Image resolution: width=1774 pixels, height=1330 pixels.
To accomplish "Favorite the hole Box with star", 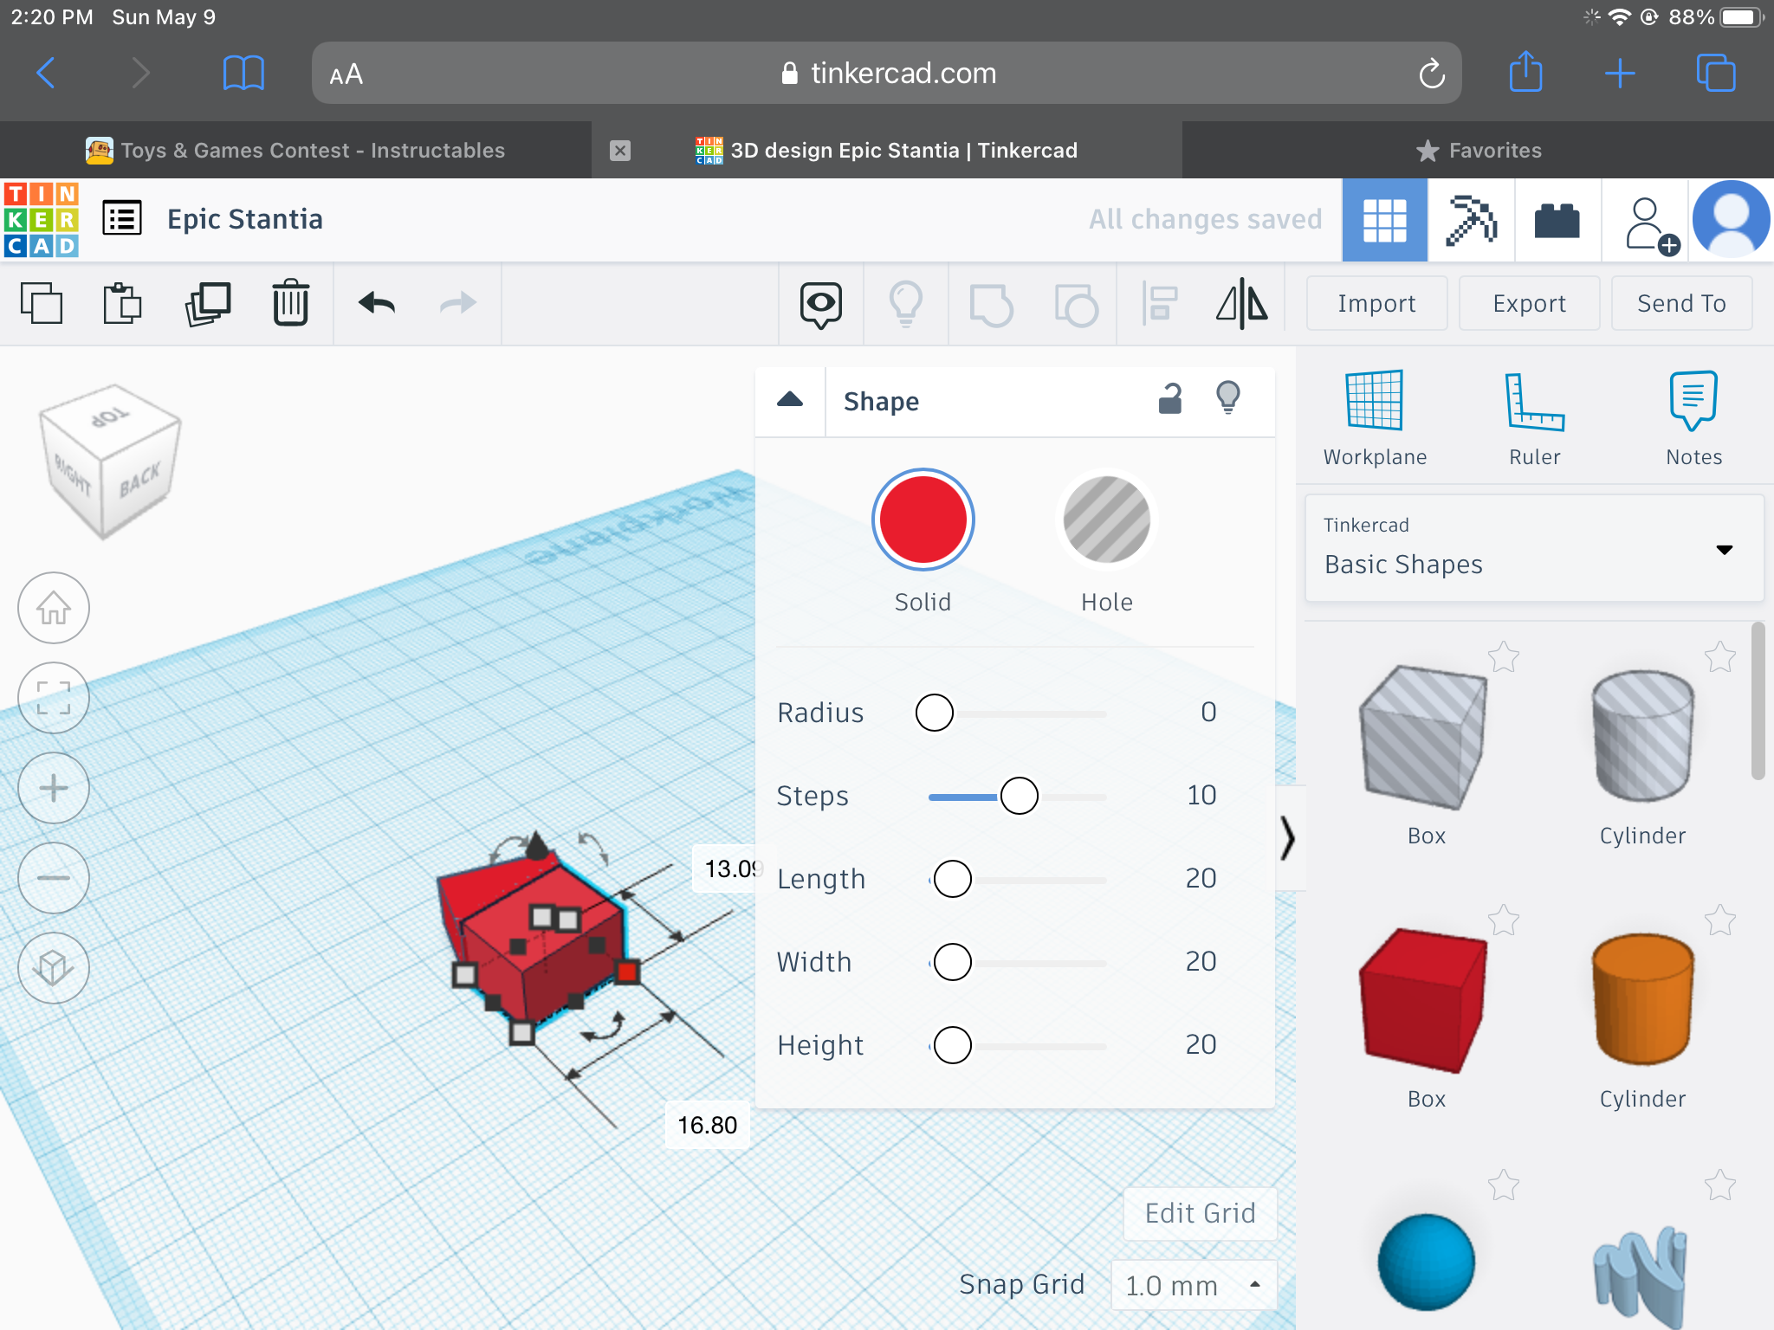I will [x=1504, y=657].
